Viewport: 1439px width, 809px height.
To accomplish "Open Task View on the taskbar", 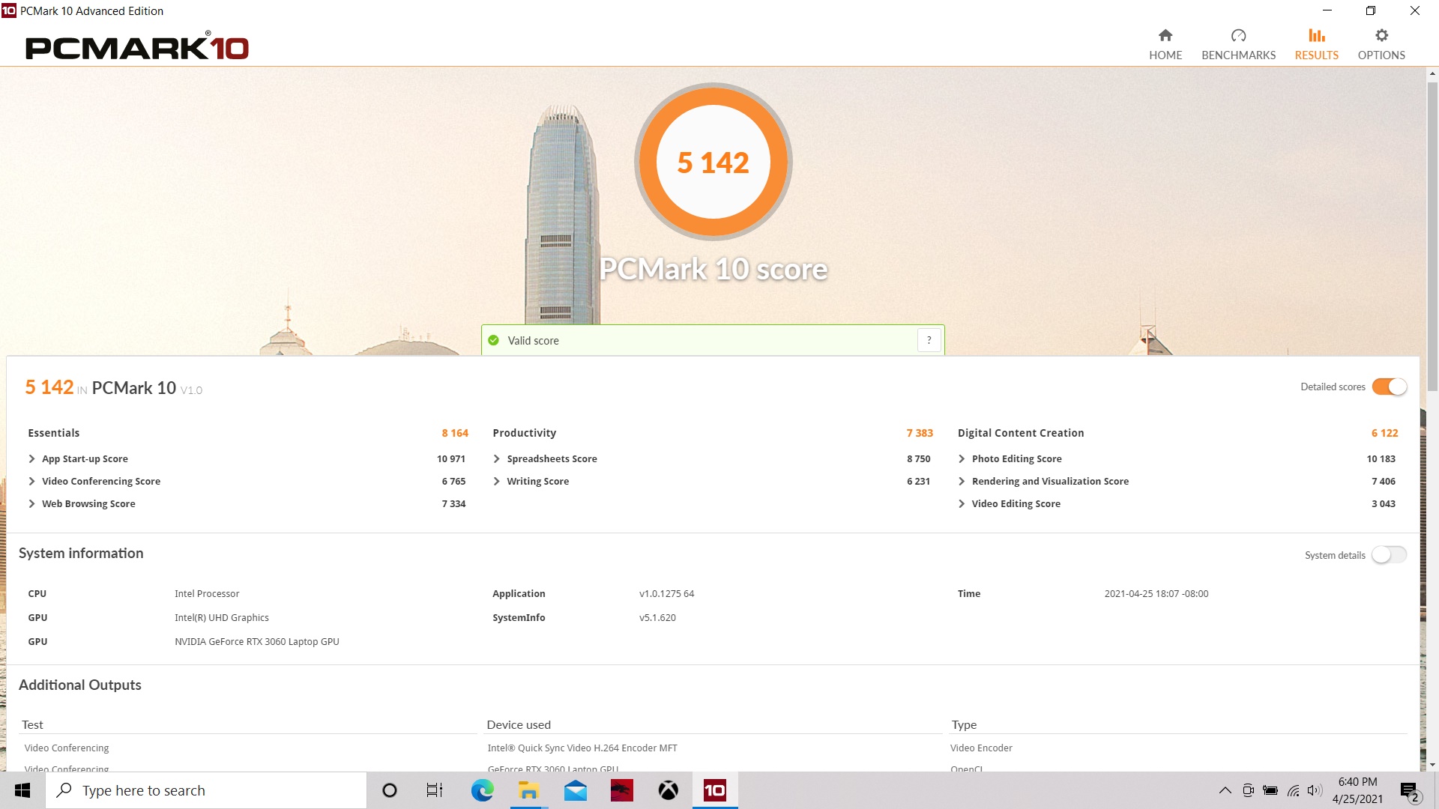I will pyautogui.click(x=435, y=790).
